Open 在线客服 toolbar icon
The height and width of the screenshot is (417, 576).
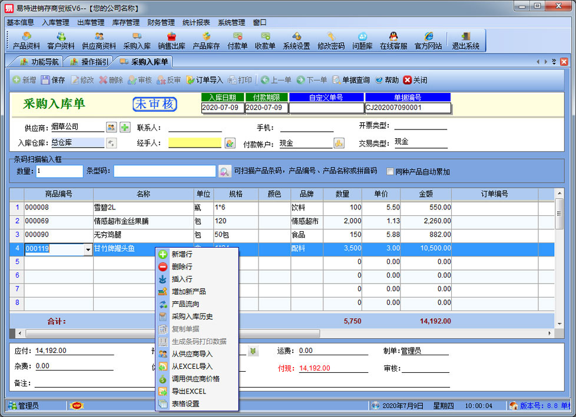pyautogui.click(x=393, y=41)
